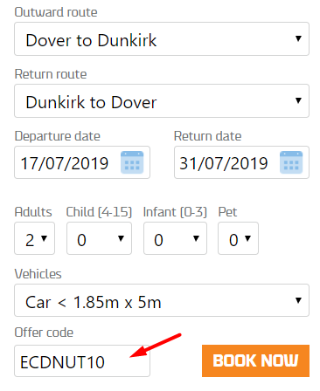320x391 pixels.
Task: Open the Adults count dropdown
Action: (x=34, y=238)
